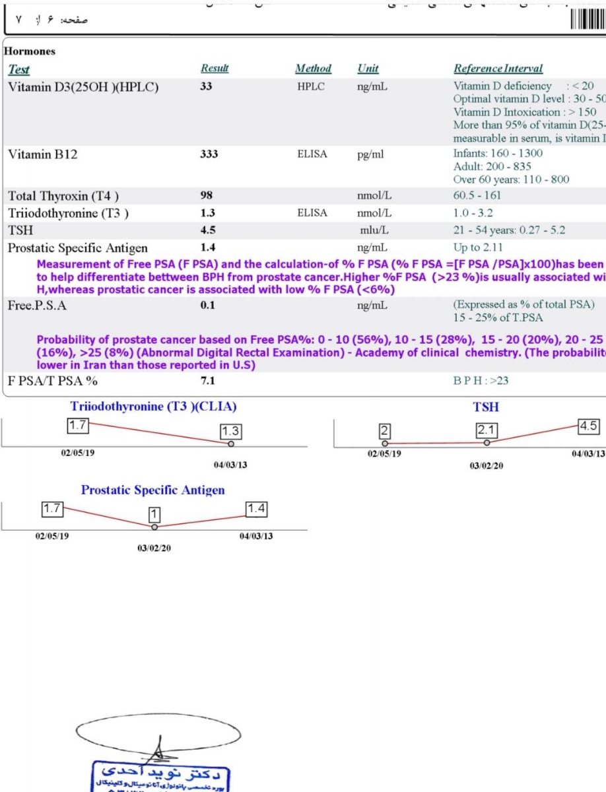Click the 'B P H : >23' reference

tap(481, 381)
